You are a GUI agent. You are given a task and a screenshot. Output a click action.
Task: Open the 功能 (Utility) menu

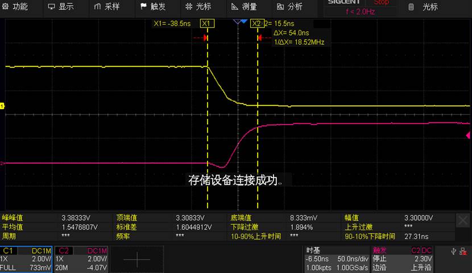tap(15, 6)
